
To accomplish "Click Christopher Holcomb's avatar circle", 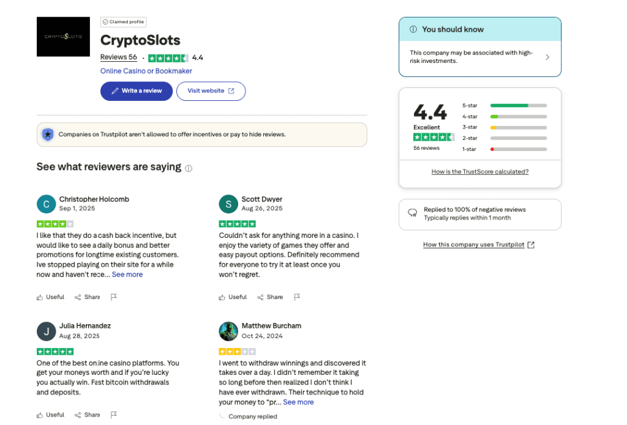I will point(46,204).
